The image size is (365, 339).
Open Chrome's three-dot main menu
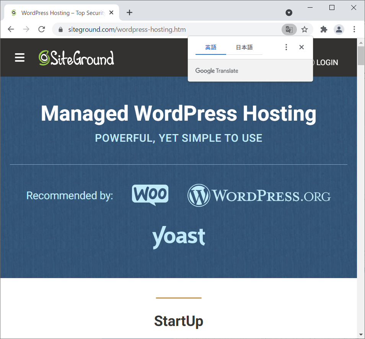354,29
